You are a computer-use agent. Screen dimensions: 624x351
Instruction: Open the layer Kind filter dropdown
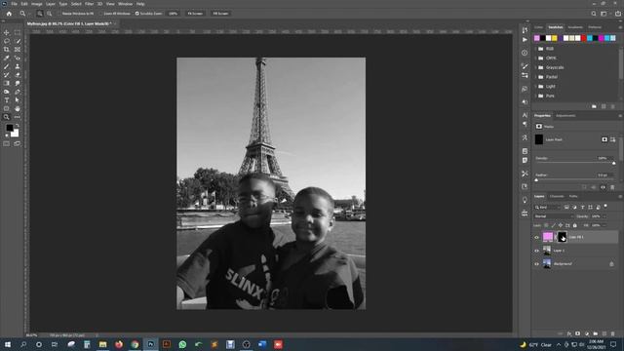(547, 207)
